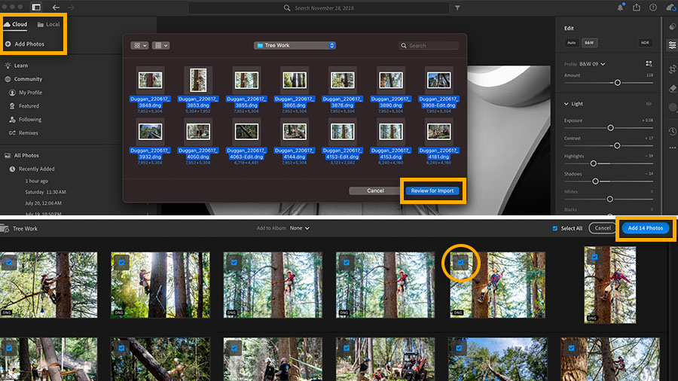
Task: Open the Tree Work folder path popup
Action: pyautogui.click(x=295, y=45)
